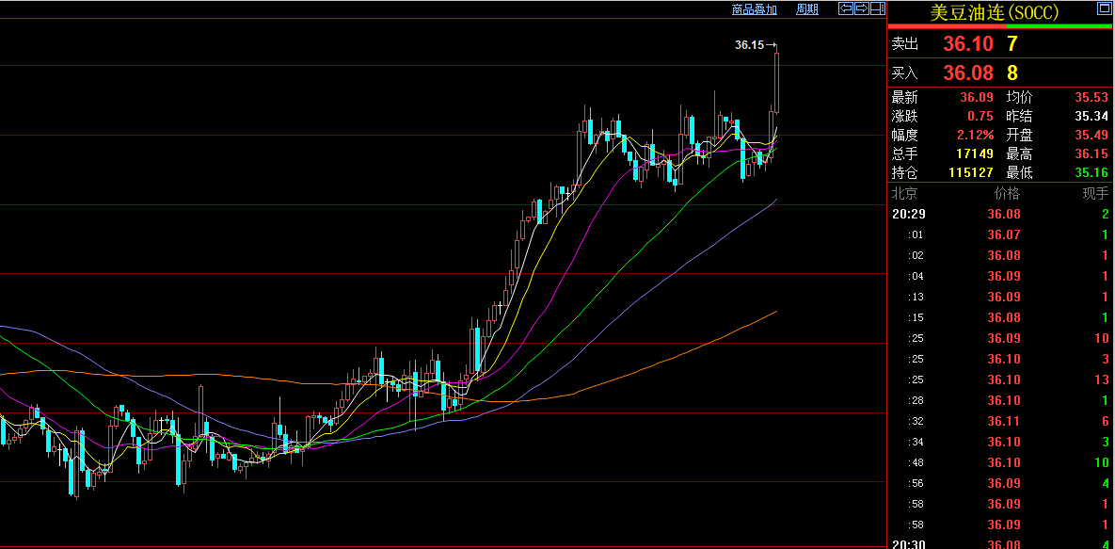This screenshot has height=549, width=1115.
Task: Click the 现手 volume column header
Action: pos(1096,193)
